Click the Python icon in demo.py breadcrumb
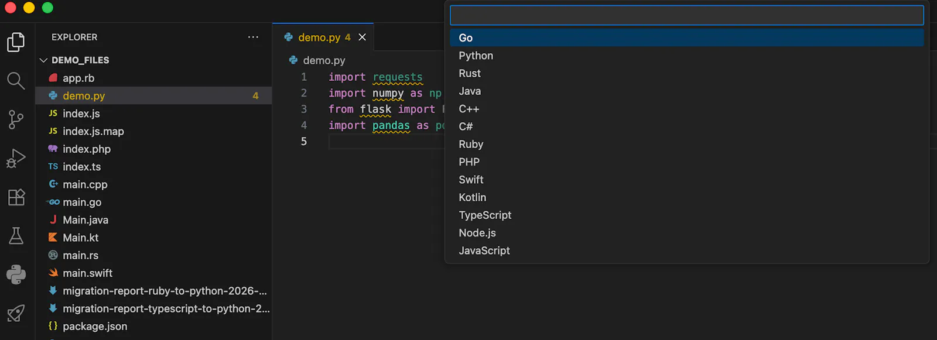 [x=293, y=60]
